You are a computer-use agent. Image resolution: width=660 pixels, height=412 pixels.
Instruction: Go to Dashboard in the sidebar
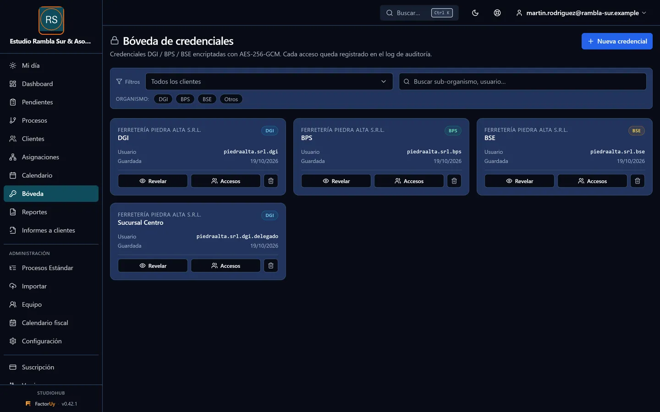coord(51,84)
